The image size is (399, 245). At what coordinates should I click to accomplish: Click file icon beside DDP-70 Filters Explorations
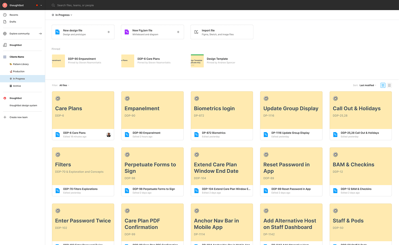click(58, 191)
